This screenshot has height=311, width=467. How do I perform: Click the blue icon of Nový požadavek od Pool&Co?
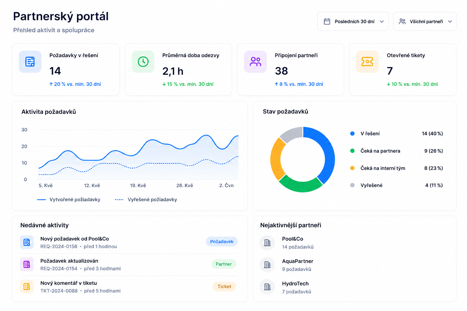27,242
